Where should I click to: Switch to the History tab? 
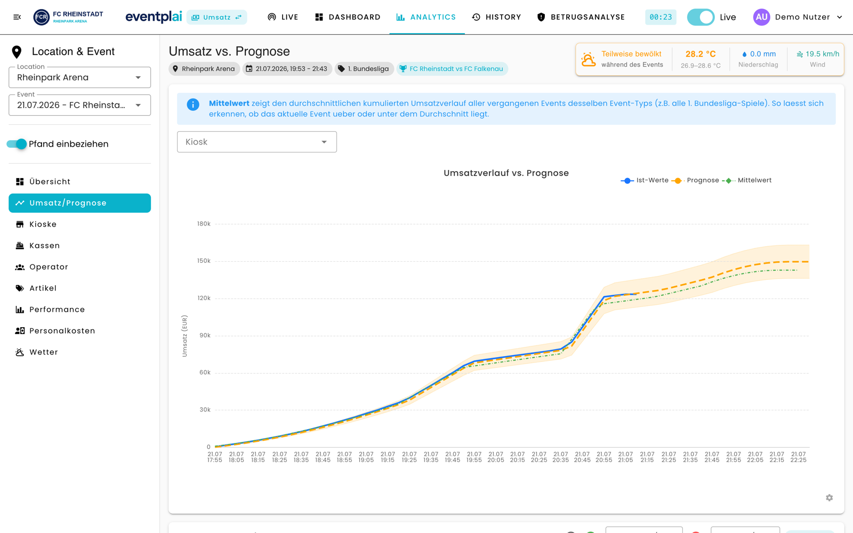pos(496,17)
